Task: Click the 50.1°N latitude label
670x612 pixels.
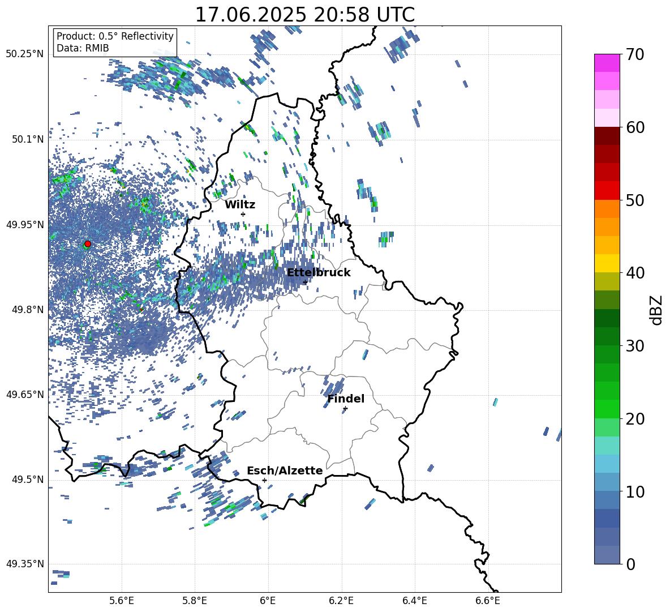Action: pyautogui.click(x=27, y=139)
